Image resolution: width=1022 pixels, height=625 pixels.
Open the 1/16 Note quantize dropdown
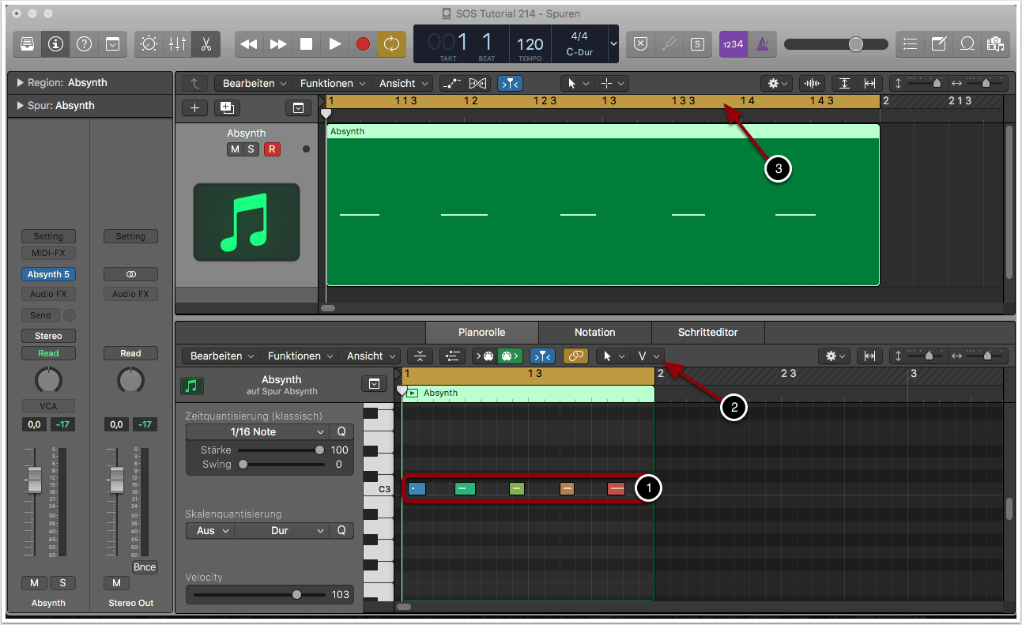point(258,432)
